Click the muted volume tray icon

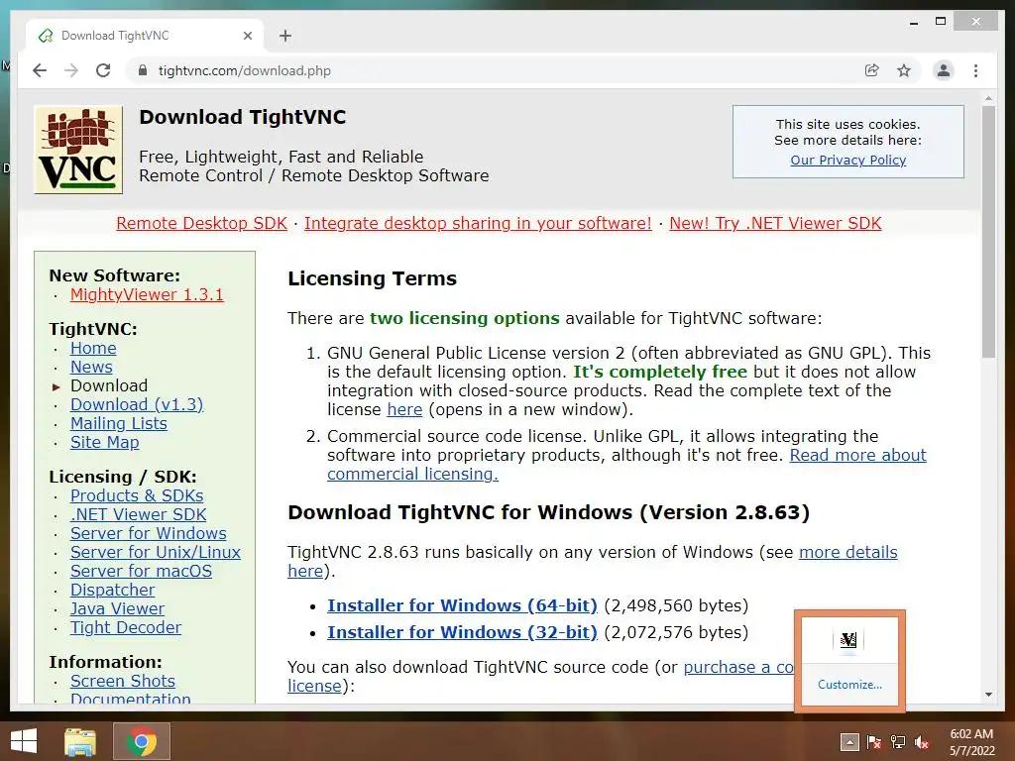[922, 742]
